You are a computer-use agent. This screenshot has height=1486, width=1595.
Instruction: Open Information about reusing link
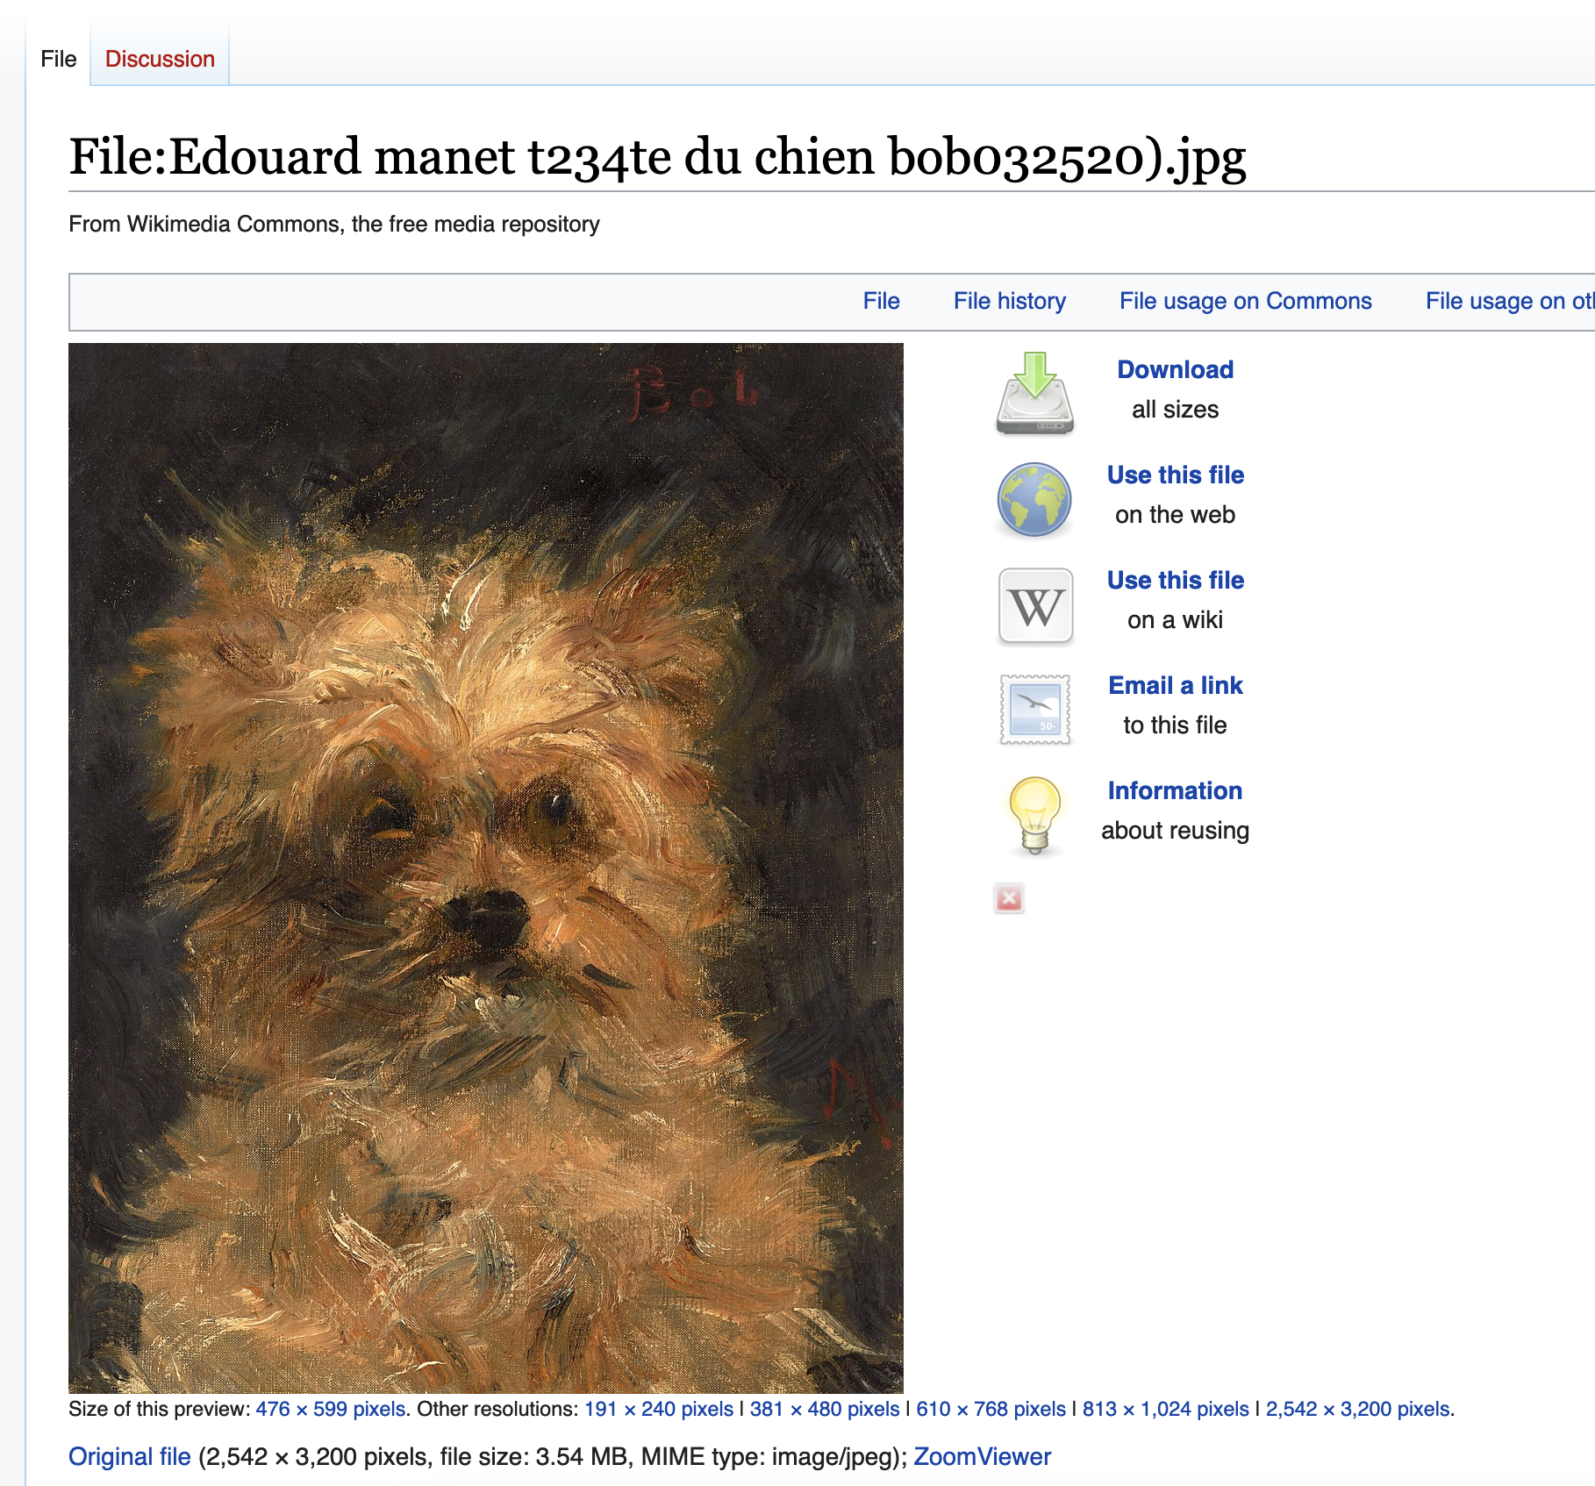pyautogui.click(x=1175, y=790)
